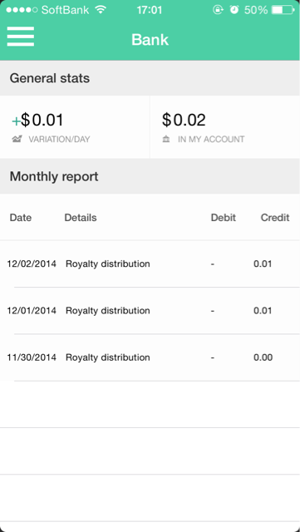Select the 11/30/2014 Royalty distribution row

[x=150, y=357]
